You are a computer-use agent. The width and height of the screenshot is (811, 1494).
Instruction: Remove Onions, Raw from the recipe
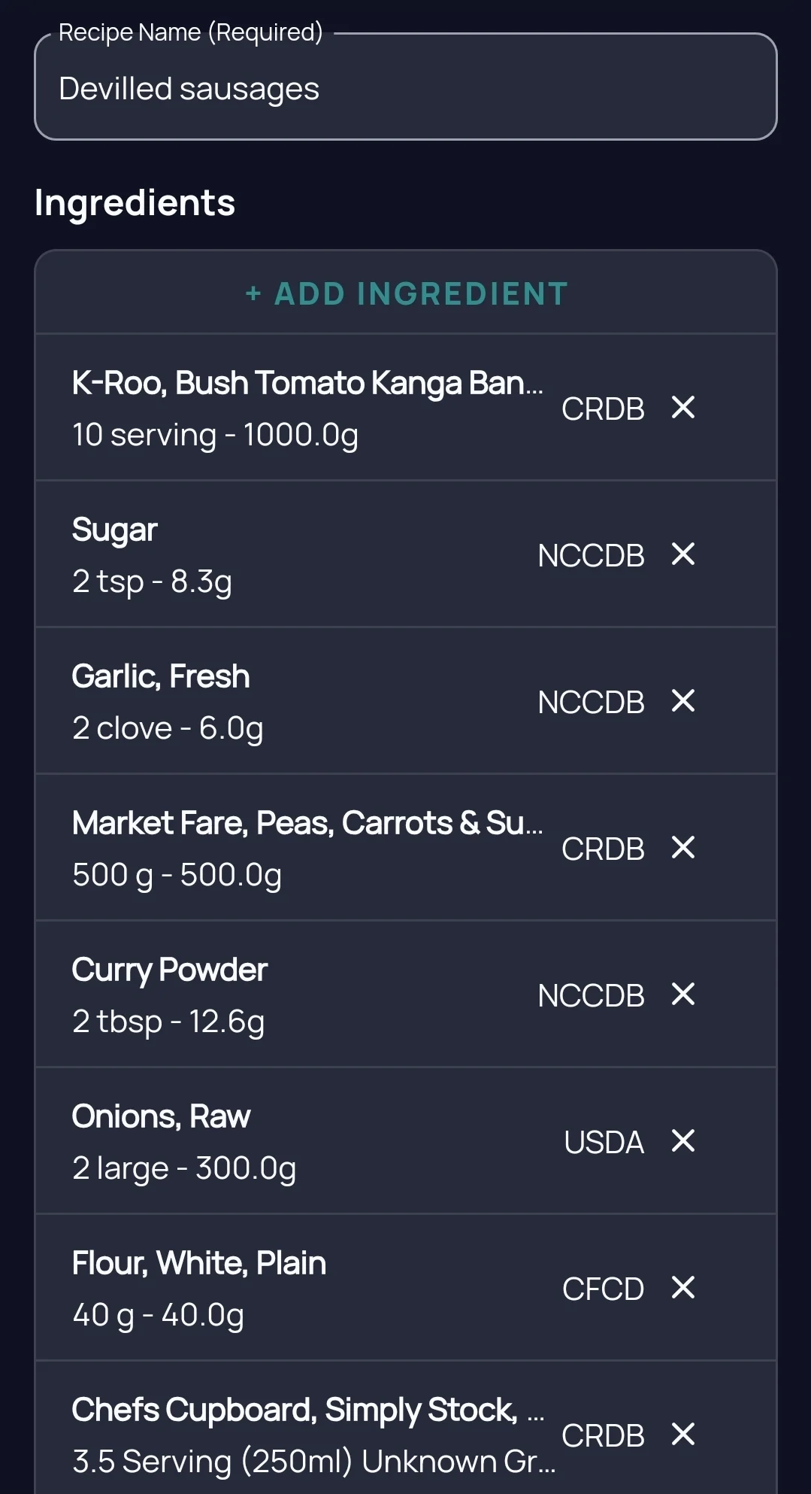[682, 1140]
